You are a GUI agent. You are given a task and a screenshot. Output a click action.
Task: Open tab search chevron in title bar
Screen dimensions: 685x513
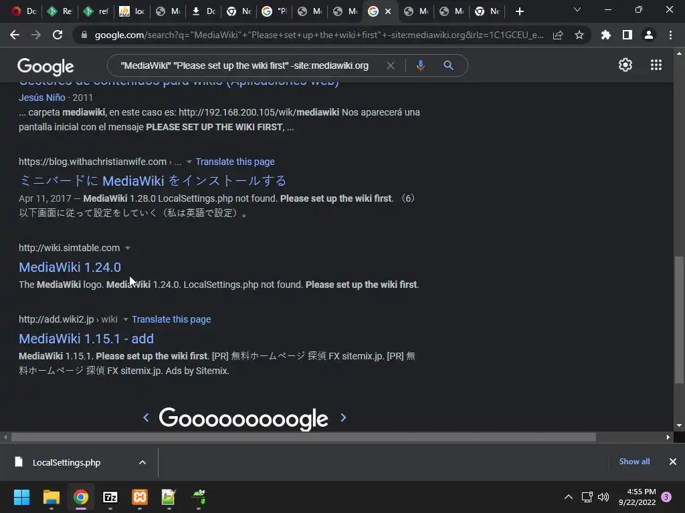577,9
